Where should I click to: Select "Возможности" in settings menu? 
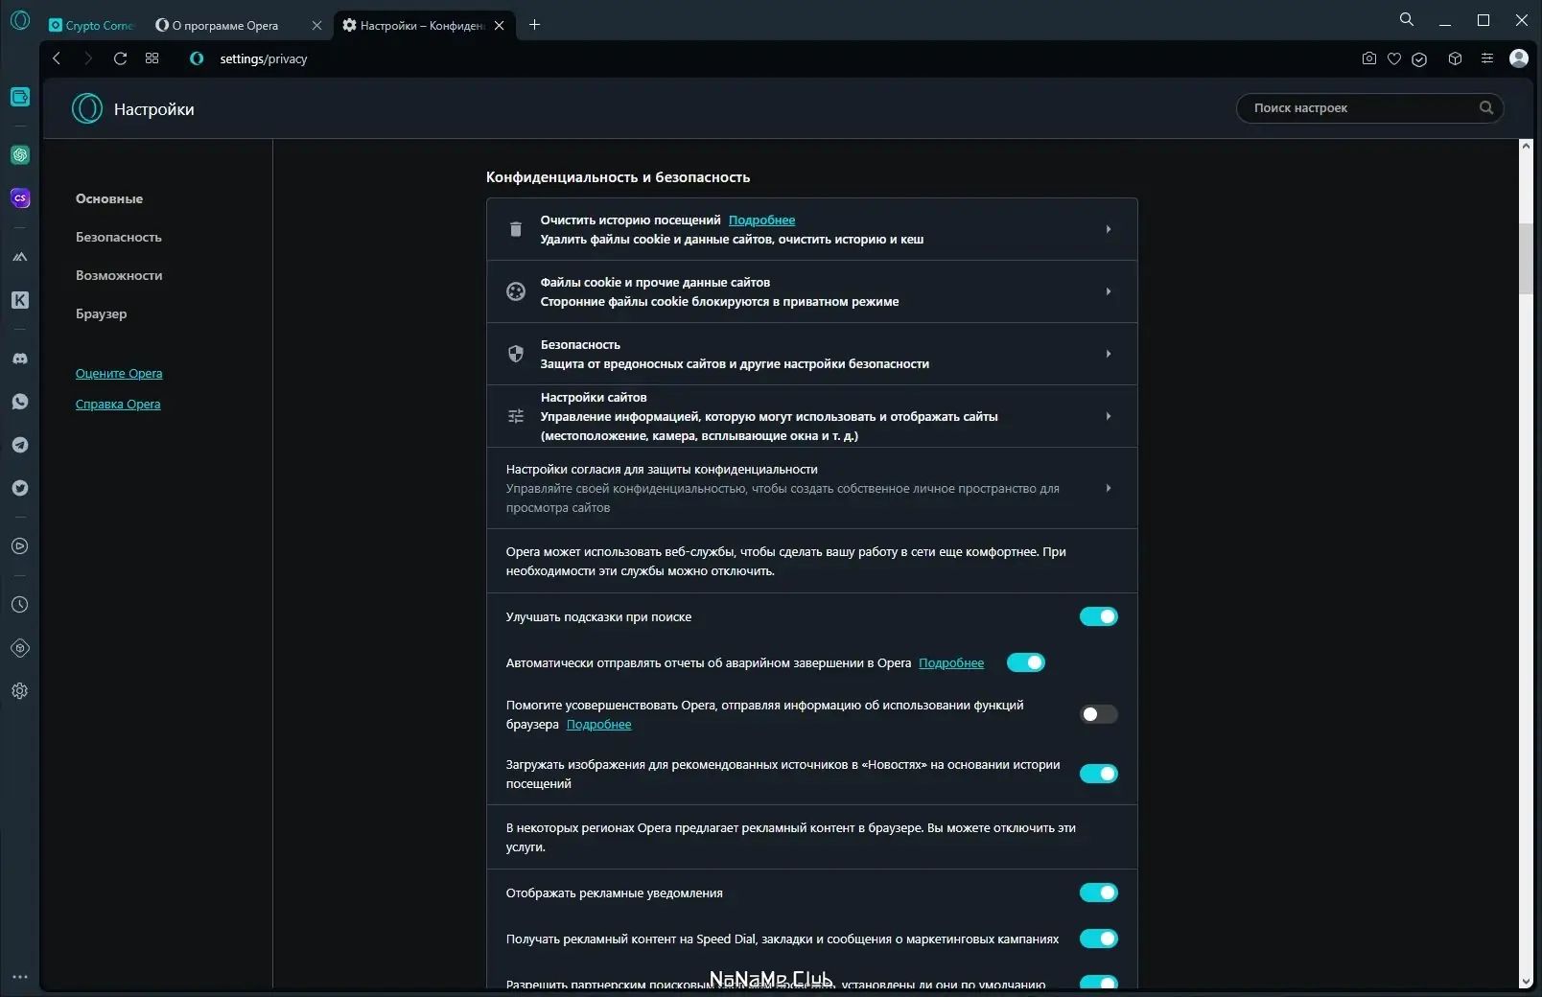[119, 275]
